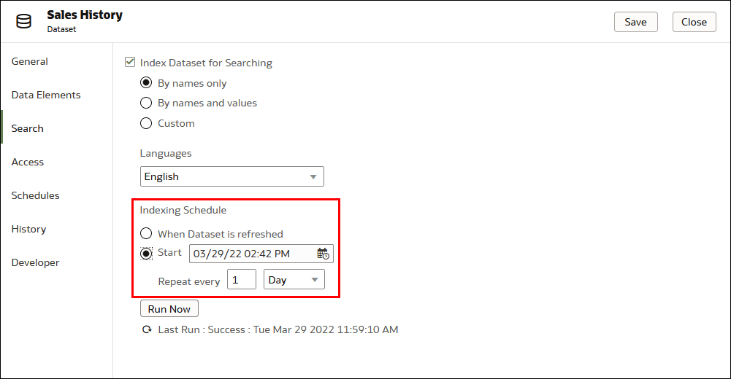
Task: Uncheck Index Dataset for Searching checkbox
Action: pyautogui.click(x=130, y=62)
